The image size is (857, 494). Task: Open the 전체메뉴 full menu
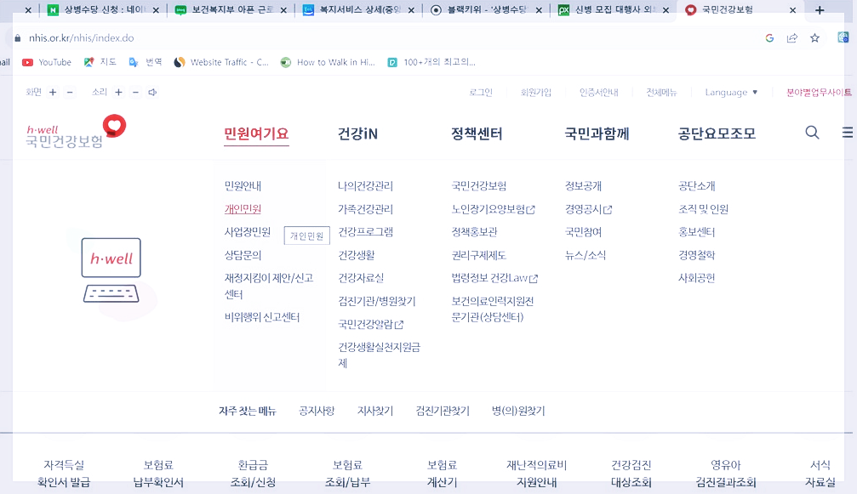661,92
